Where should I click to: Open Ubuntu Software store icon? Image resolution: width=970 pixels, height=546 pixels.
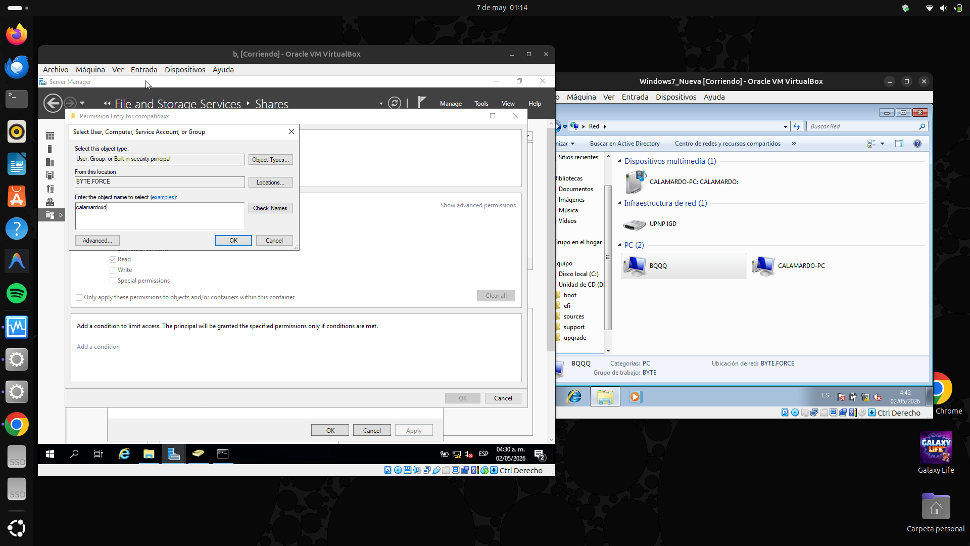point(17,196)
